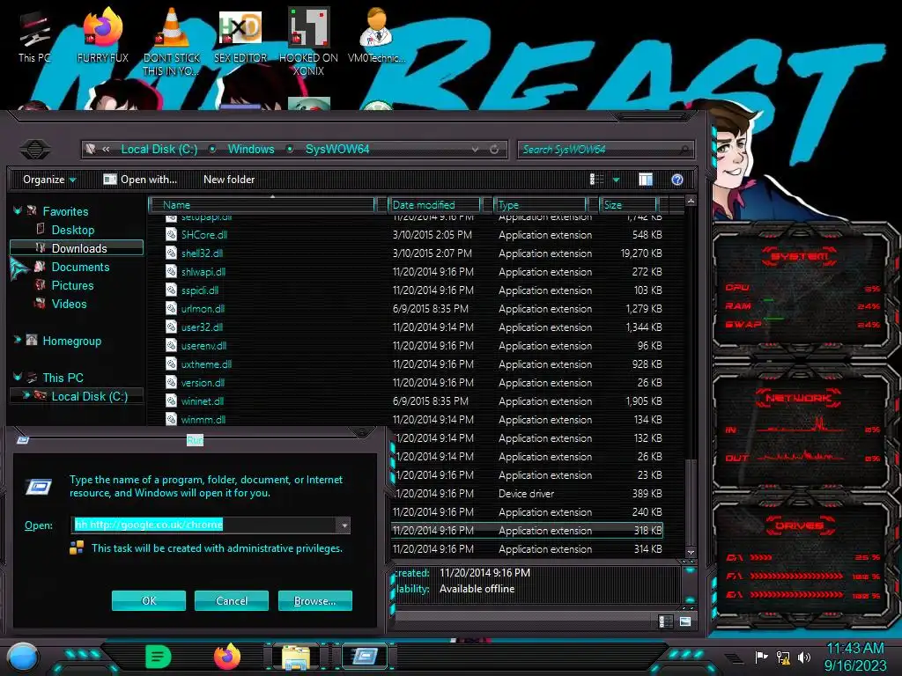Click the Run icon in dialog title bar
The width and height of the screenshot is (902, 676).
(23, 440)
